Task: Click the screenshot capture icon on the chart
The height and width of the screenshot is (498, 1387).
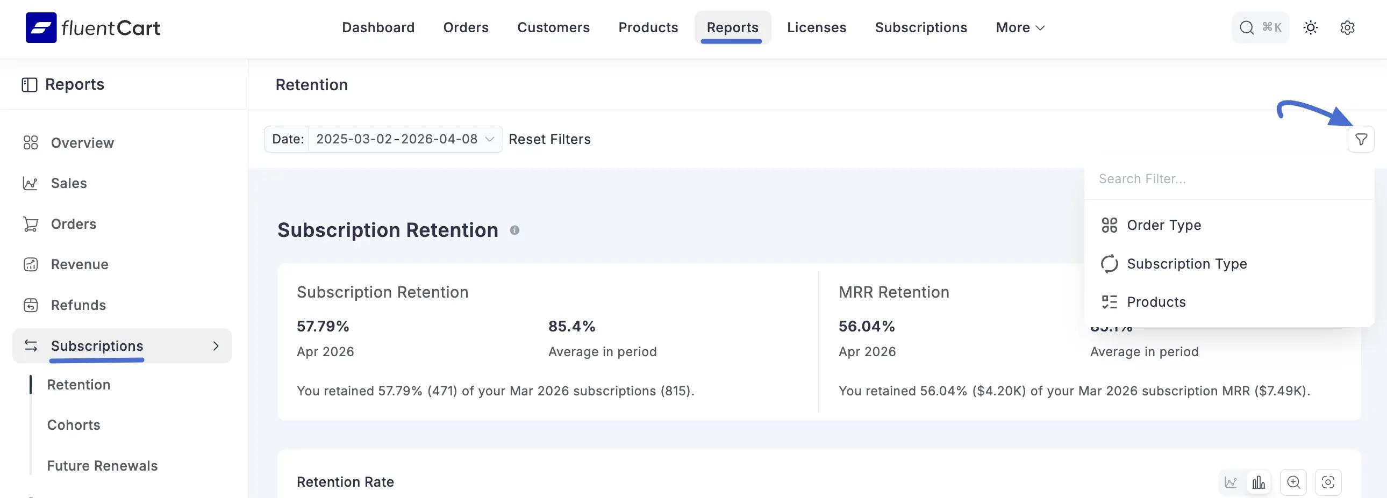Action: 1328,482
